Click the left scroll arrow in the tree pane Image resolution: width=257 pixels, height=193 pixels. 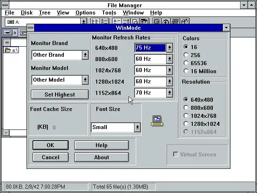6,133
